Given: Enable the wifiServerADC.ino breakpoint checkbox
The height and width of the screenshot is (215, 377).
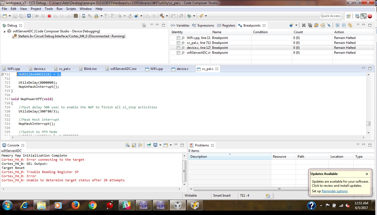Looking at the screenshot, I should [179, 53].
